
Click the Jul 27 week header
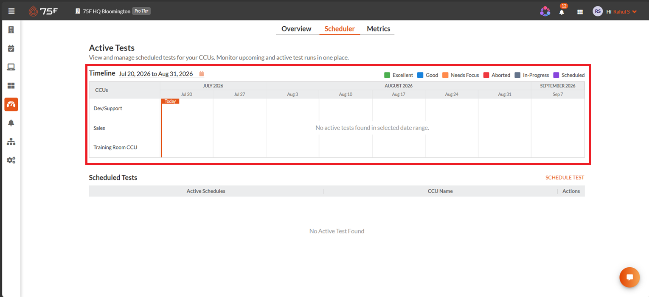pos(239,94)
